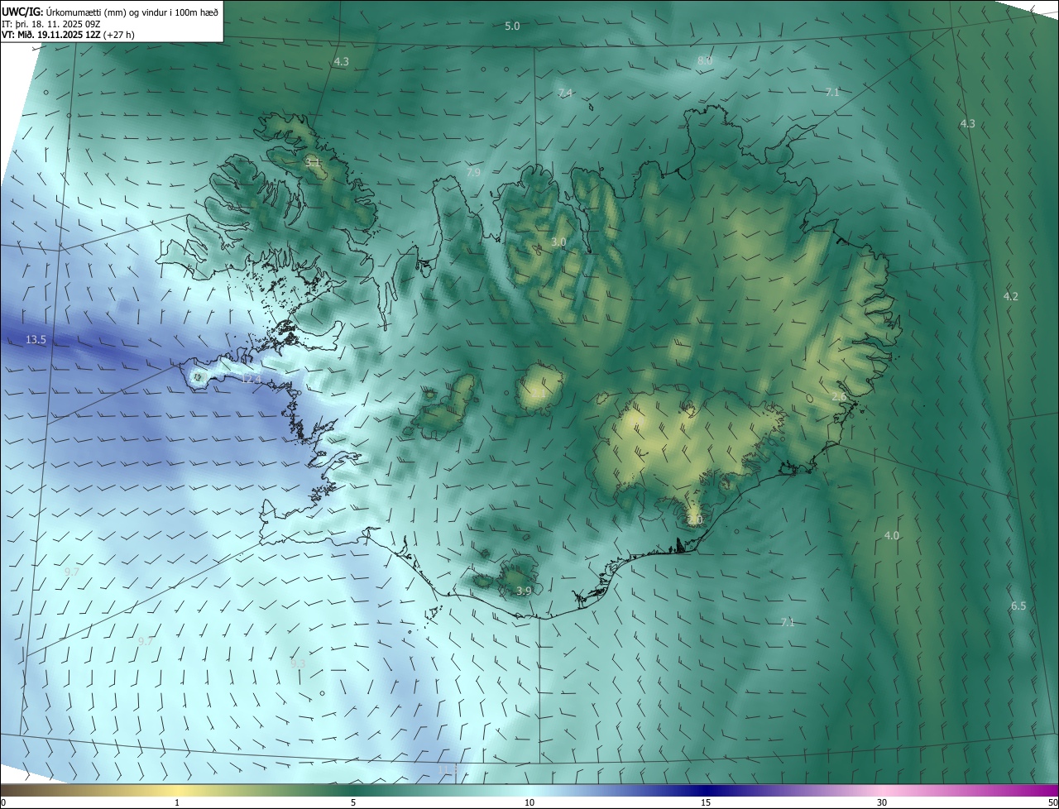Click the 50 tick on the color scale
This screenshot has width=1059, height=809.
[1052, 802]
